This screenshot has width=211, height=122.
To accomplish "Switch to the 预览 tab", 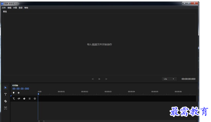I will pos(5,12).
